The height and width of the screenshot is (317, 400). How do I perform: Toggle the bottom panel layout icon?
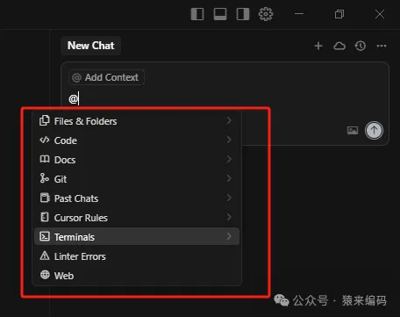(220, 14)
